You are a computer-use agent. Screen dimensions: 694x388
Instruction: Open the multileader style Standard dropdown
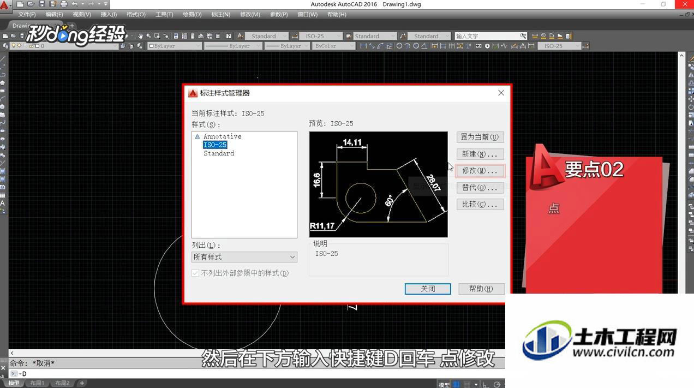coord(429,36)
